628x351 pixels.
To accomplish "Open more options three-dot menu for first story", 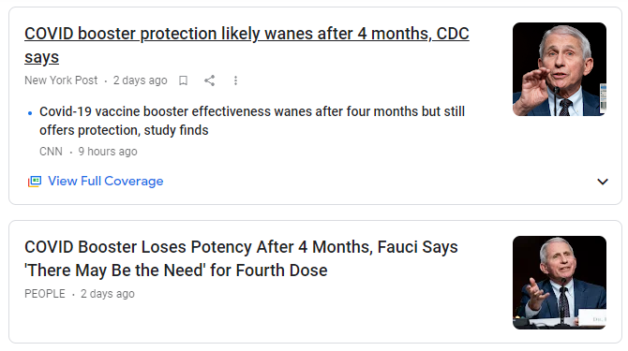I will [x=235, y=80].
